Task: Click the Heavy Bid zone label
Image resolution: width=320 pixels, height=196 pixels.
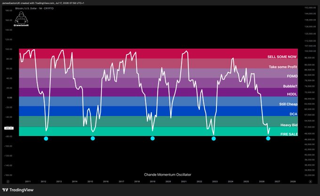Action: click(289, 125)
